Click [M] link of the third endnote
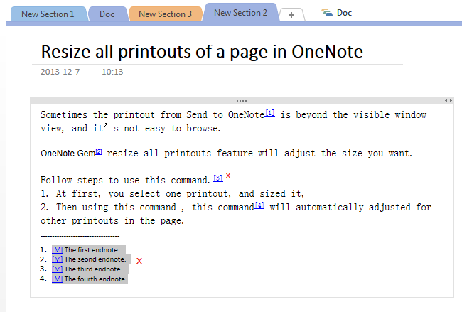462x312 pixels. pyautogui.click(x=58, y=269)
